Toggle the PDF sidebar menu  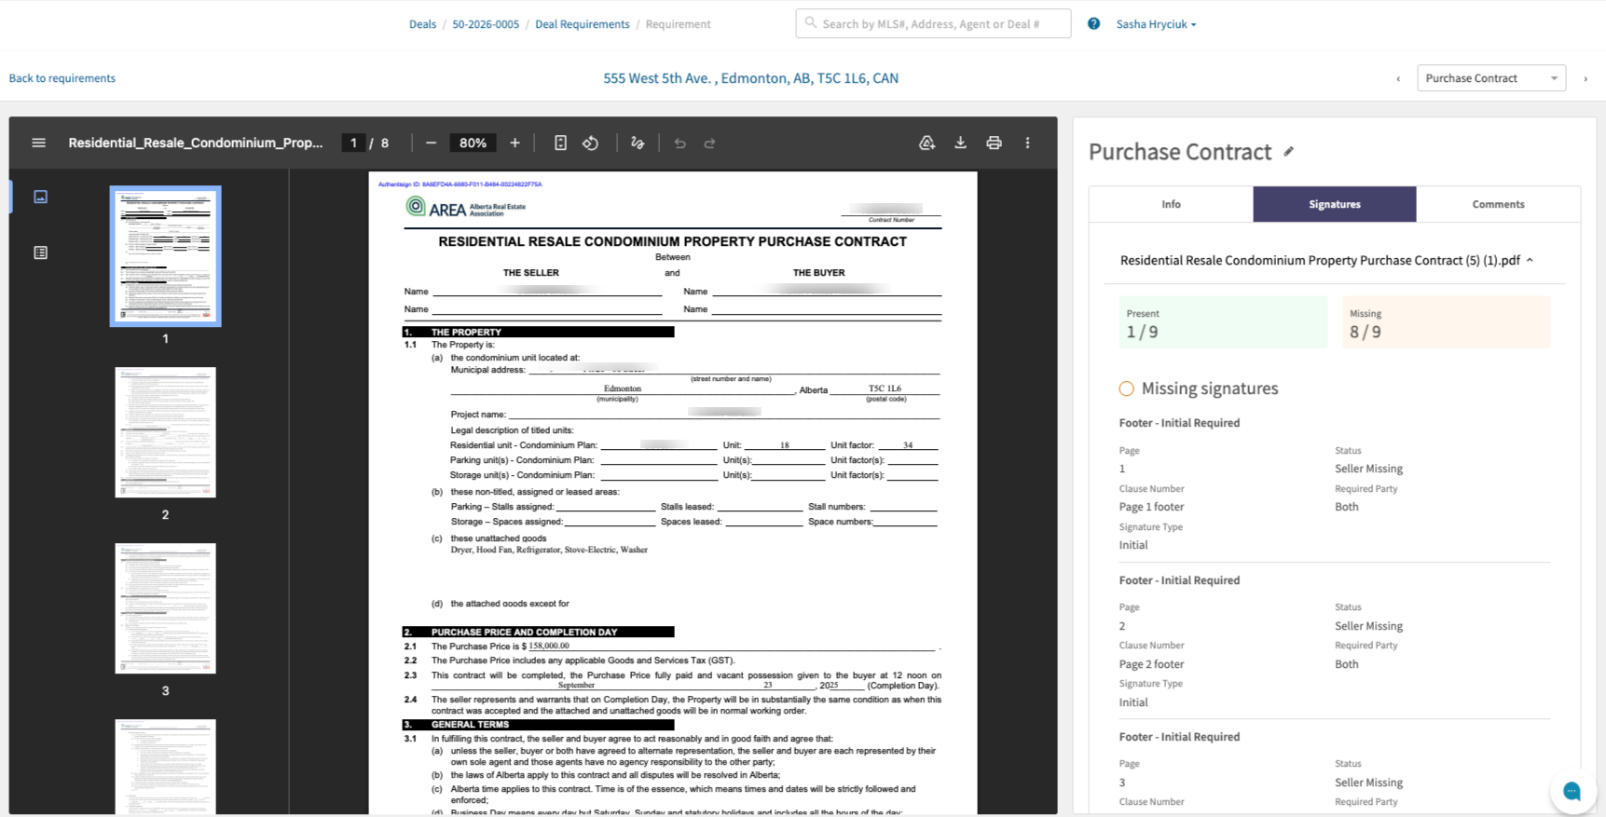coord(38,143)
